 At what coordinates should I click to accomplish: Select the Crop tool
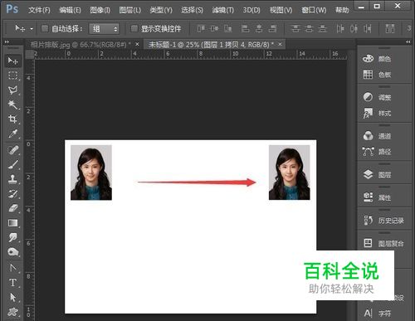pos(12,119)
